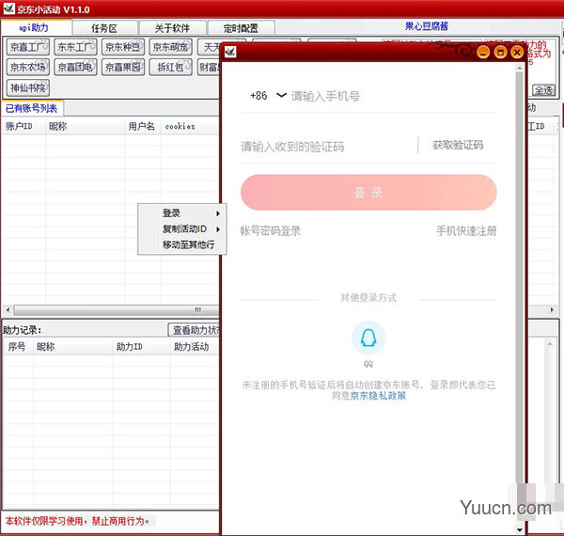Select 复制活动ID context menu entry
The width and height of the screenshot is (564, 536).
pyautogui.click(x=184, y=229)
